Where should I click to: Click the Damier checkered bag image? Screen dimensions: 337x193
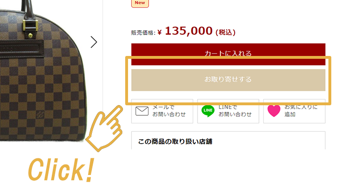coord(43,71)
